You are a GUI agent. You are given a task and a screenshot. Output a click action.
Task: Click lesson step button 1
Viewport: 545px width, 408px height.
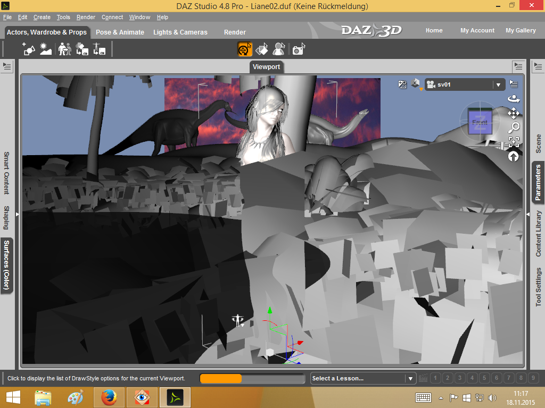click(x=435, y=378)
